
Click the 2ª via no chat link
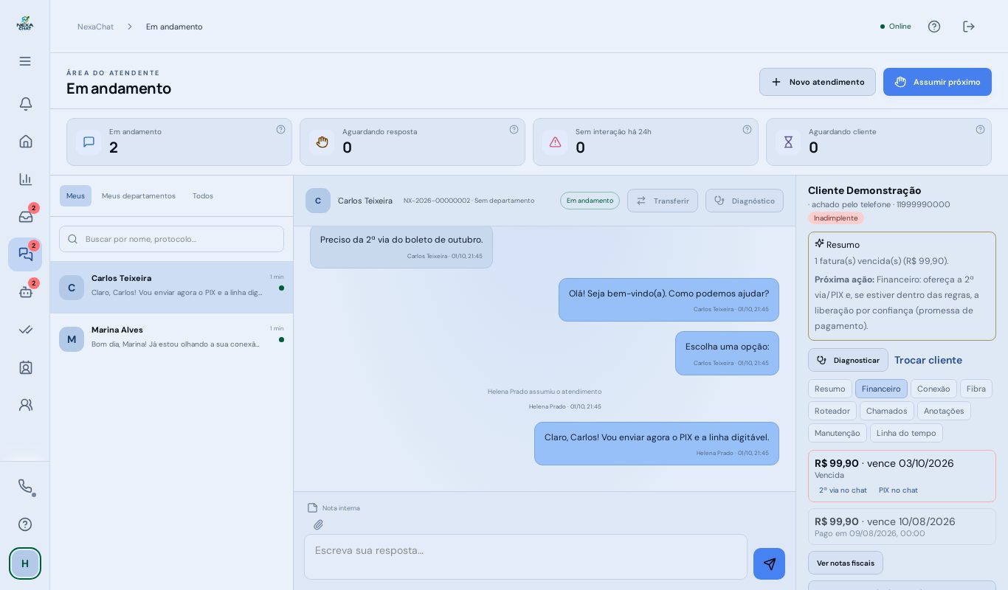coord(843,490)
